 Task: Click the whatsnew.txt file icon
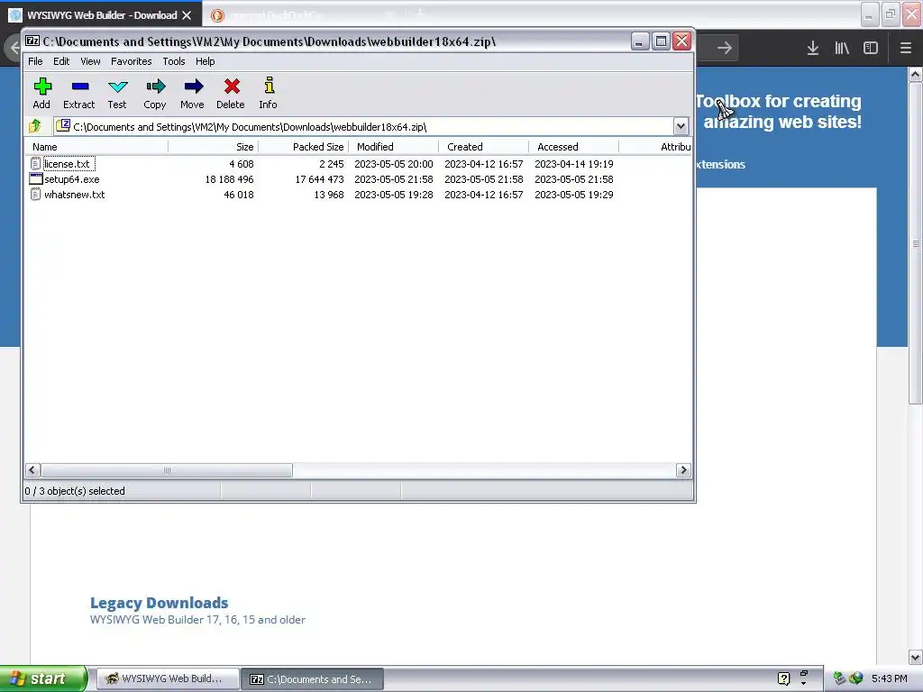click(35, 195)
